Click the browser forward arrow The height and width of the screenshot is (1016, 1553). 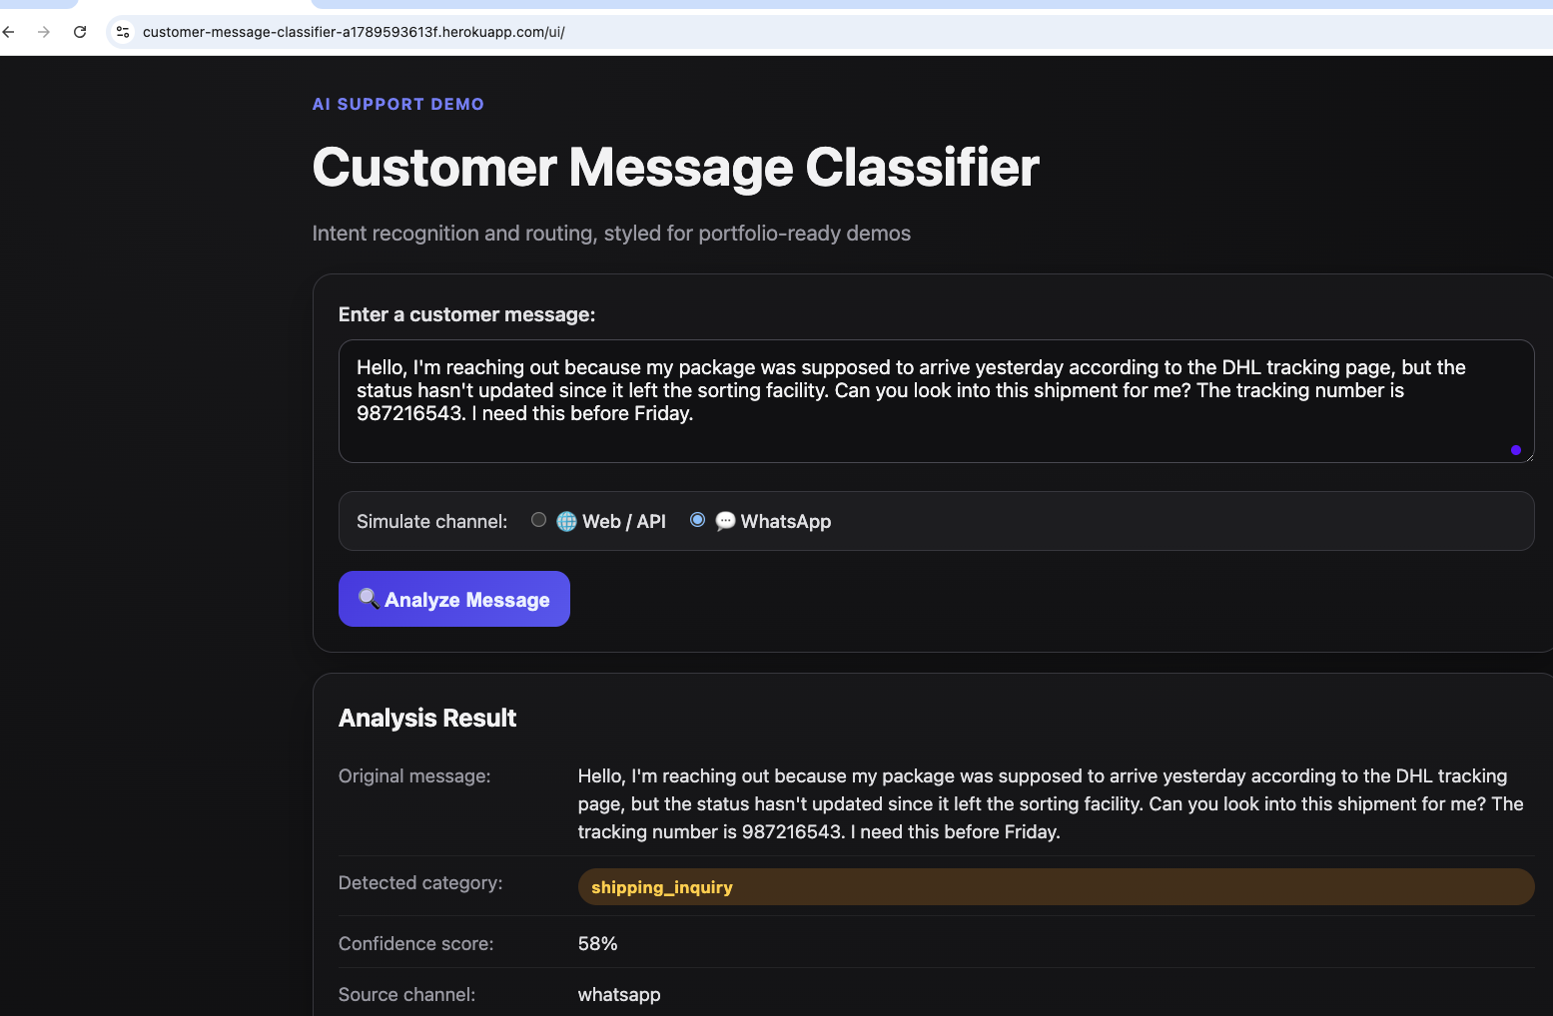(44, 32)
